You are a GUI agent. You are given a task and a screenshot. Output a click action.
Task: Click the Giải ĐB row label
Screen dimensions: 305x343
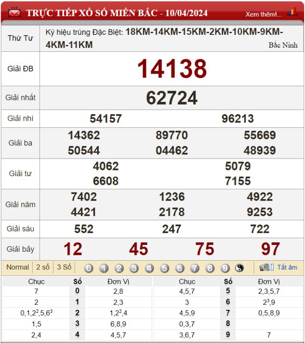tap(20, 69)
